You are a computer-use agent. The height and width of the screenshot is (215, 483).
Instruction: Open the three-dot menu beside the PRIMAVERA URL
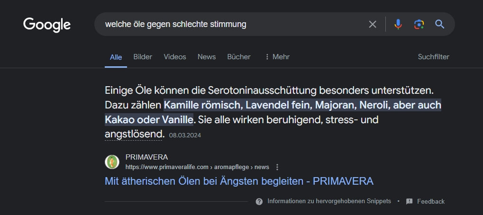(278, 167)
